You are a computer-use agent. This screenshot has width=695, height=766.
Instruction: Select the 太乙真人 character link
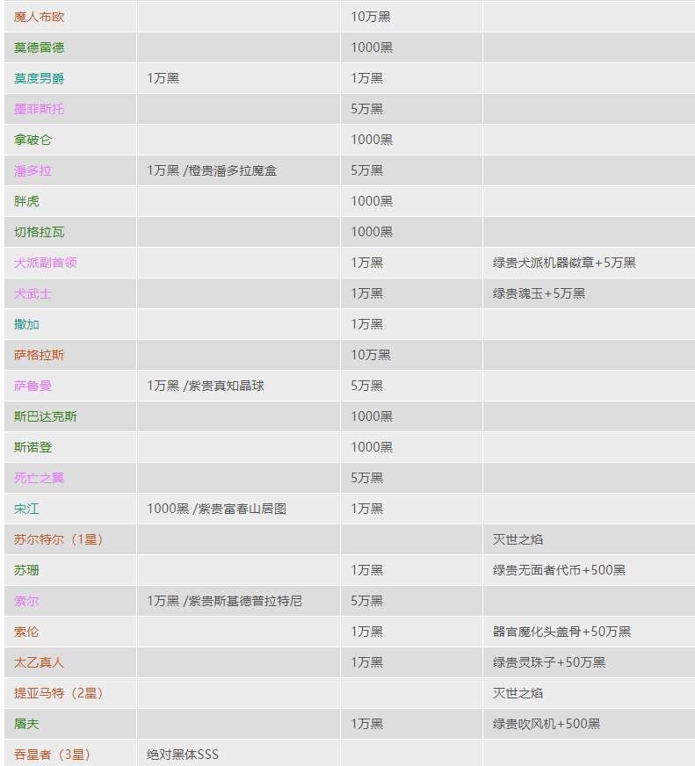tap(40, 662)
